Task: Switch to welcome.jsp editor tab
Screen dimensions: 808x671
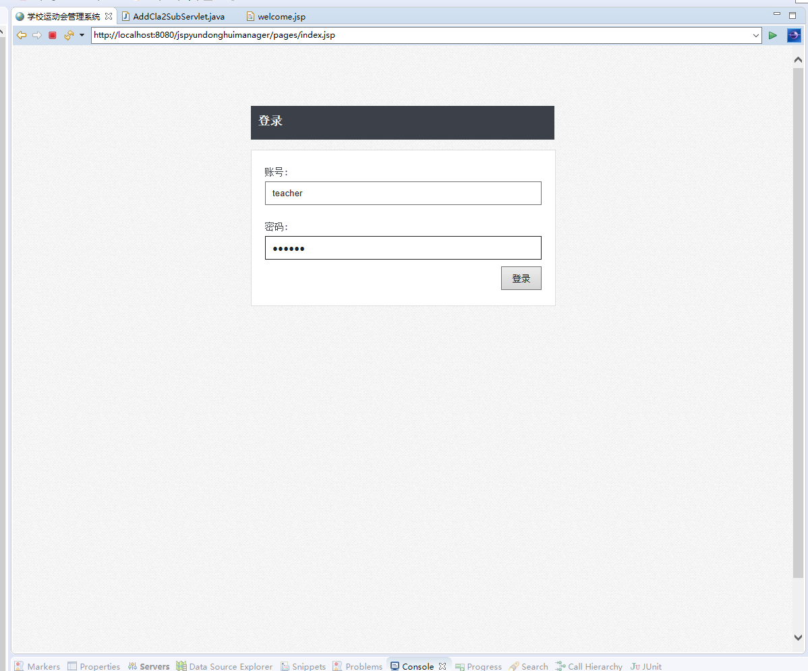Action: pos(281,16)
